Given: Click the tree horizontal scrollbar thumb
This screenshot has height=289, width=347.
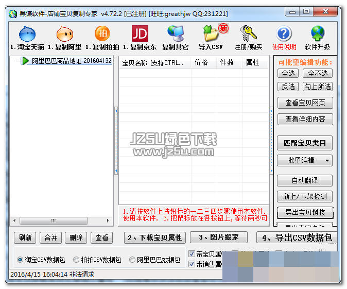Looking at the screenshot, I should pyautogui.click(x=54, y=220).
